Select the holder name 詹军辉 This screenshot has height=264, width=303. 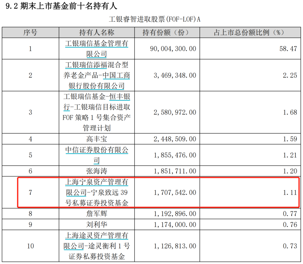coord(97,213)
